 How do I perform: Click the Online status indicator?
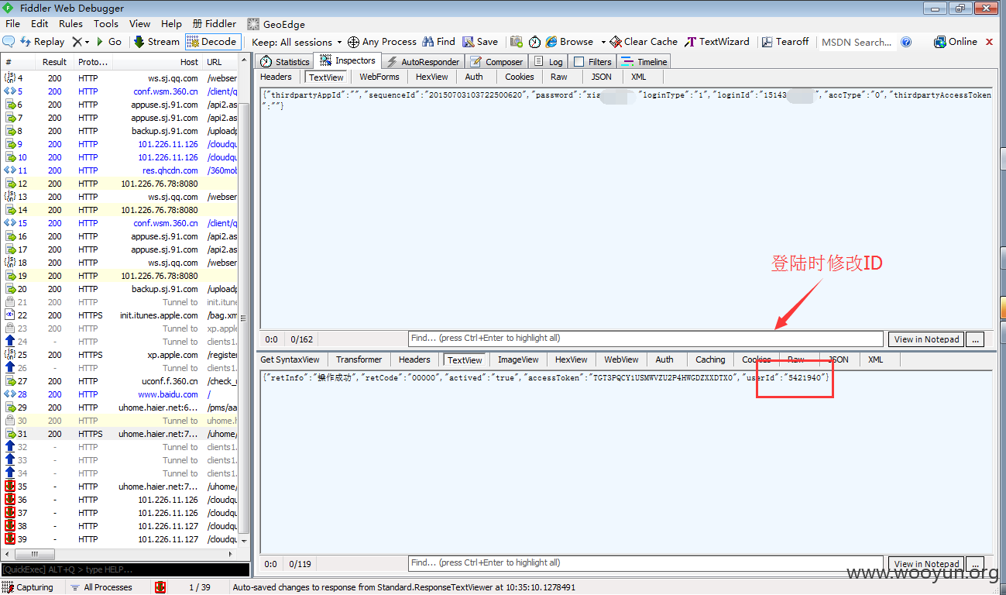(x=956, y=42)
